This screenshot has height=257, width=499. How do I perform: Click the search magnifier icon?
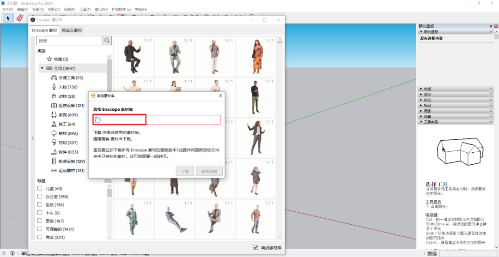pos(107,41)
